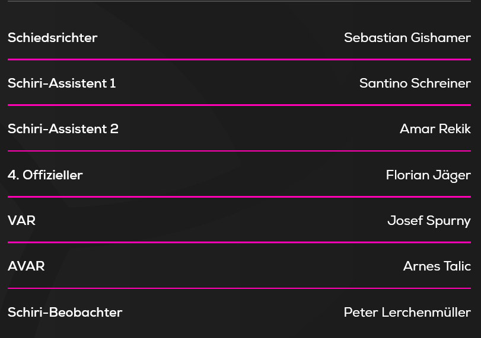This screenshot has height=338, width=481.
Task: Click the divider below Schiri-Assistent 1 row
Action: (x=239, y=105)
